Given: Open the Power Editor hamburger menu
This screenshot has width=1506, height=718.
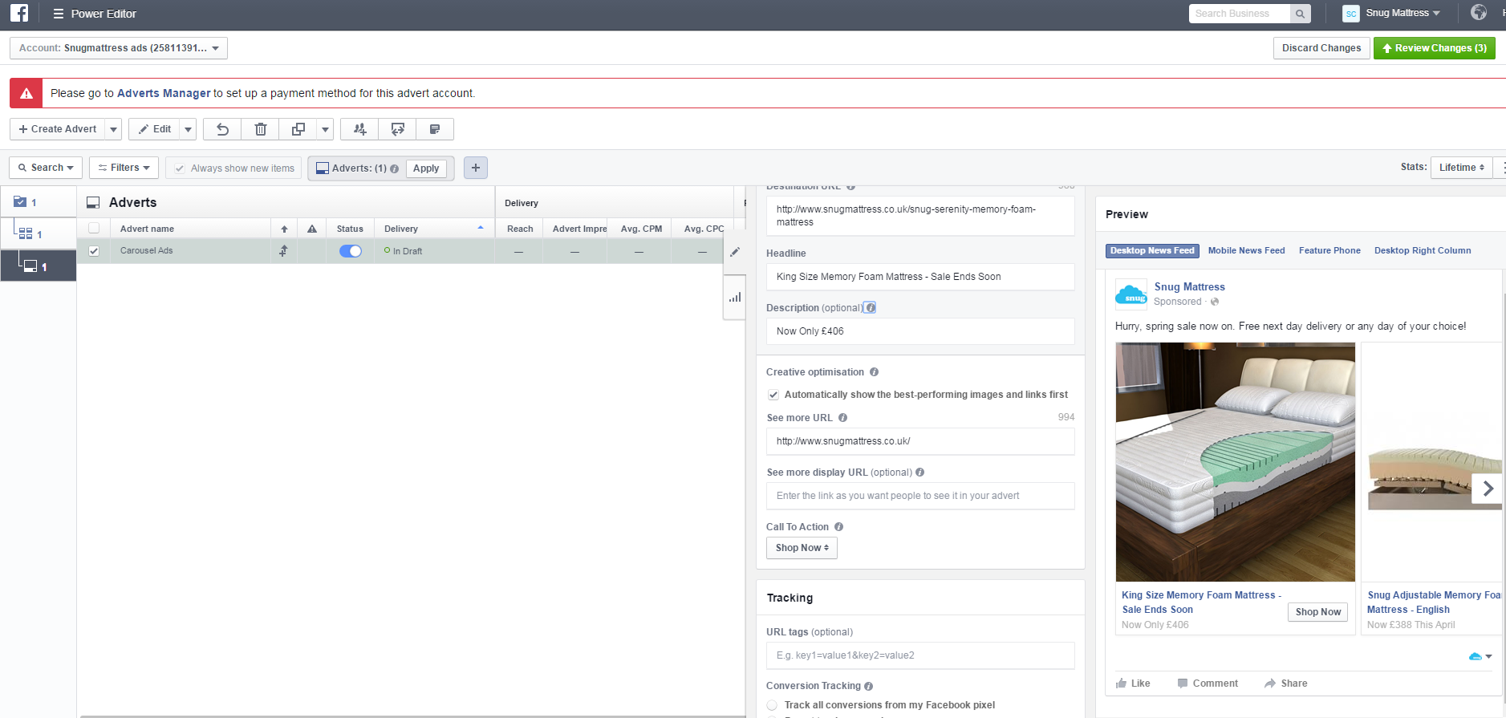Looking at the screenshot, I should click(x=58, y=14).
